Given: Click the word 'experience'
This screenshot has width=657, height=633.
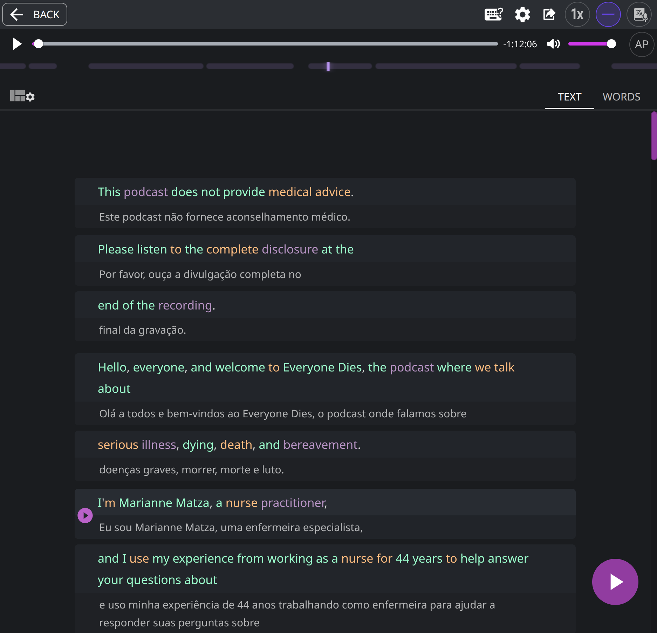Looking at the screenshot, I should click(x=203, y=558).
